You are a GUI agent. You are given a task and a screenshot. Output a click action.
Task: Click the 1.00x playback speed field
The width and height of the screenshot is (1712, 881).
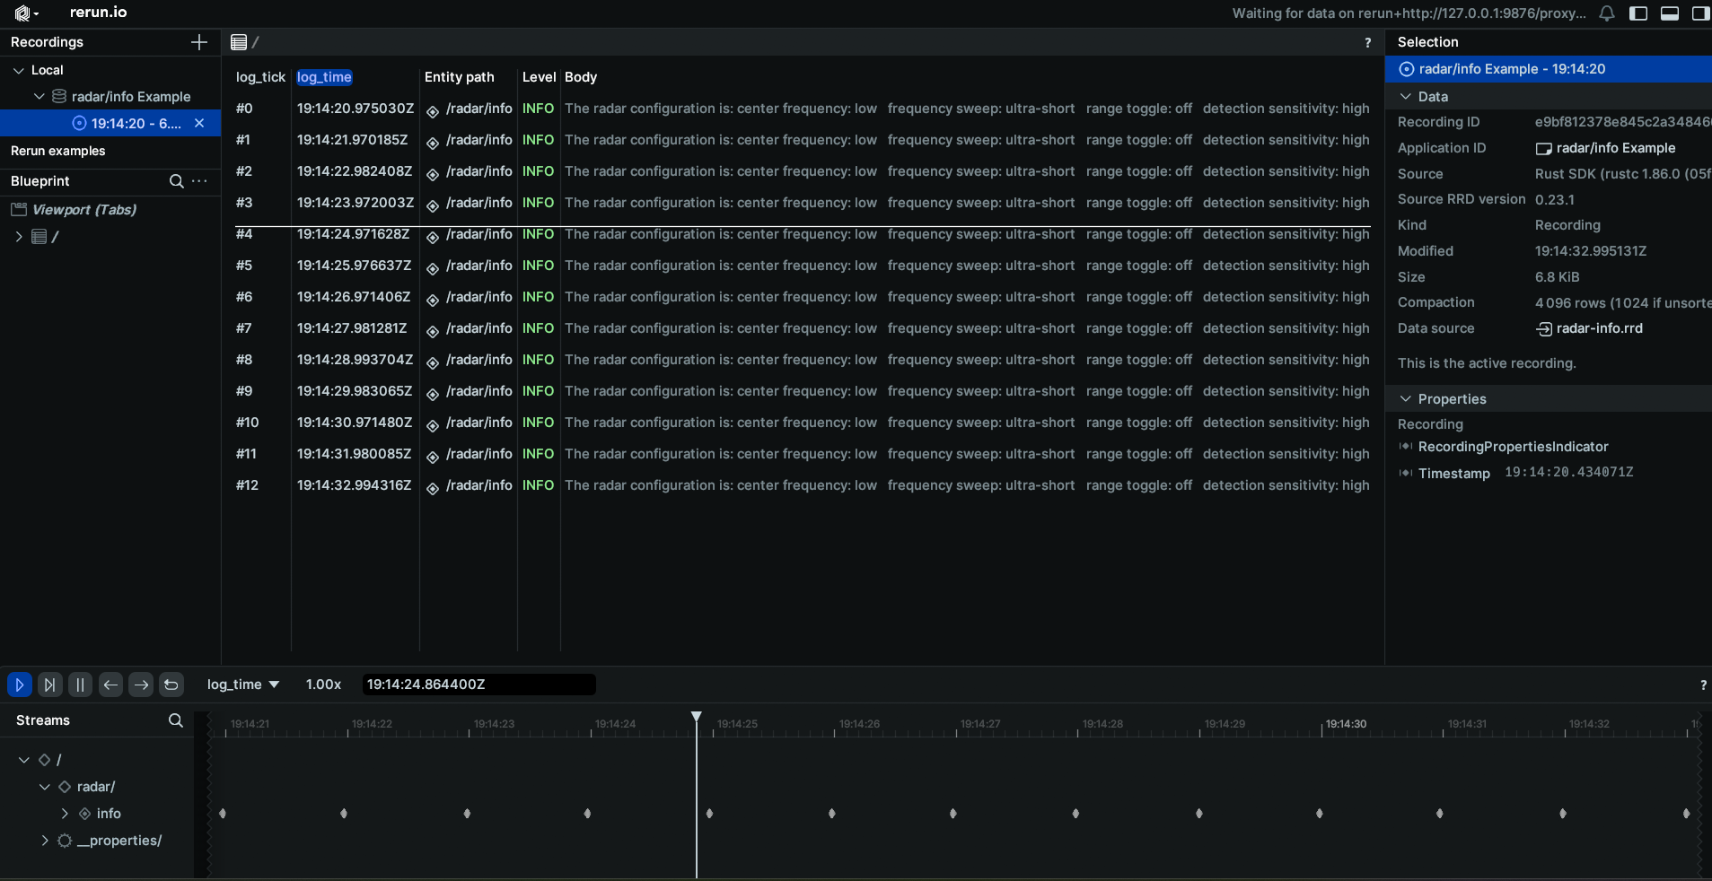point(323,685)
